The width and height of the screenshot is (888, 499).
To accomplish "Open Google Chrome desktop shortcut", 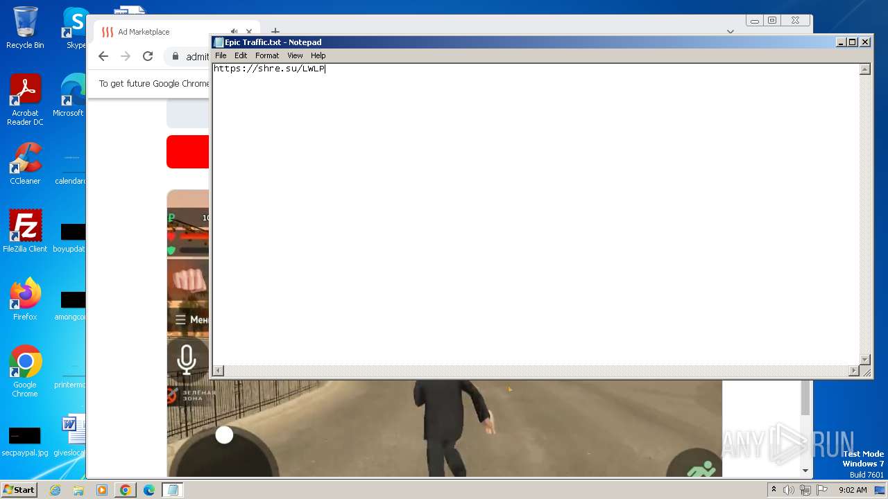I will click(25, 371).
